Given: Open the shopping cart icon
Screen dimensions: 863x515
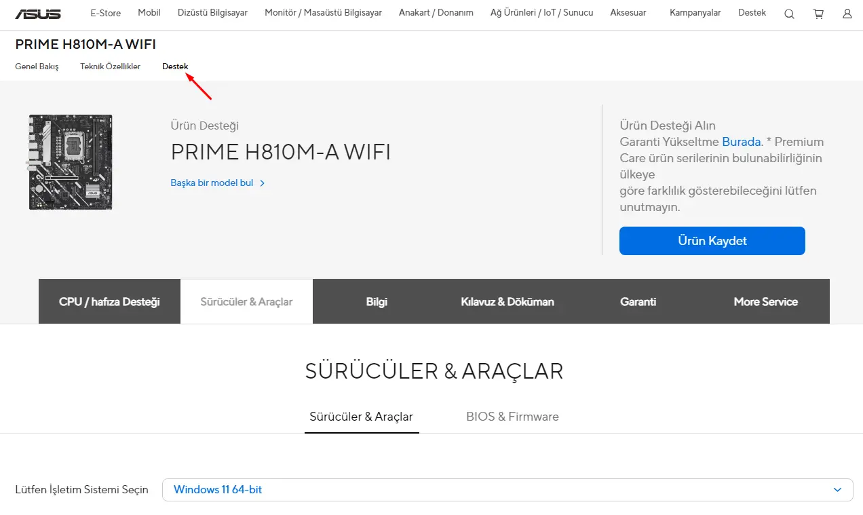Looking at the screenshot, I should click(x=819, y=14).
